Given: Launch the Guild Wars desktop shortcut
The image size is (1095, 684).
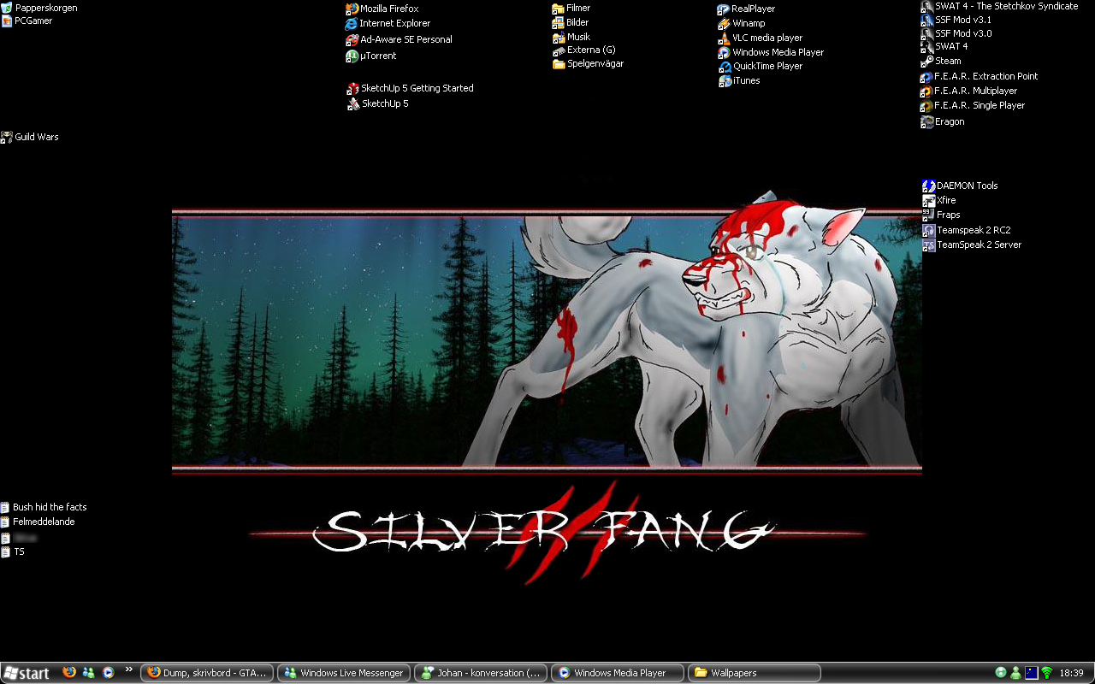Looking at the screenshot, I should [30, 137].
